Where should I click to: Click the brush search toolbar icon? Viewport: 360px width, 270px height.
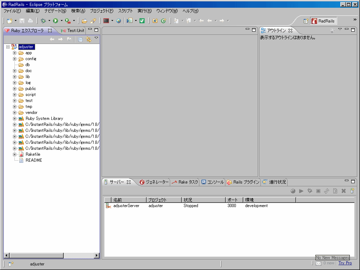point(93,21)
